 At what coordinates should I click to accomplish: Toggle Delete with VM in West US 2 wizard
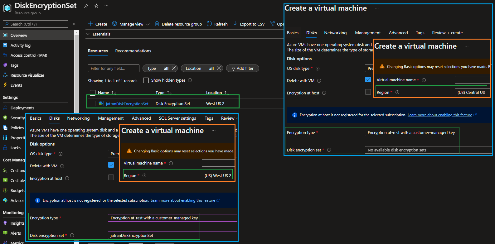[x=111, y=165]
